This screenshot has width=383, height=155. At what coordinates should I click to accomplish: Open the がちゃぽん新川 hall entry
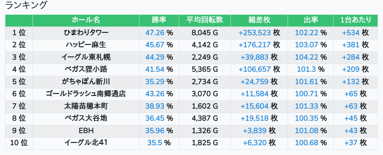86,82
